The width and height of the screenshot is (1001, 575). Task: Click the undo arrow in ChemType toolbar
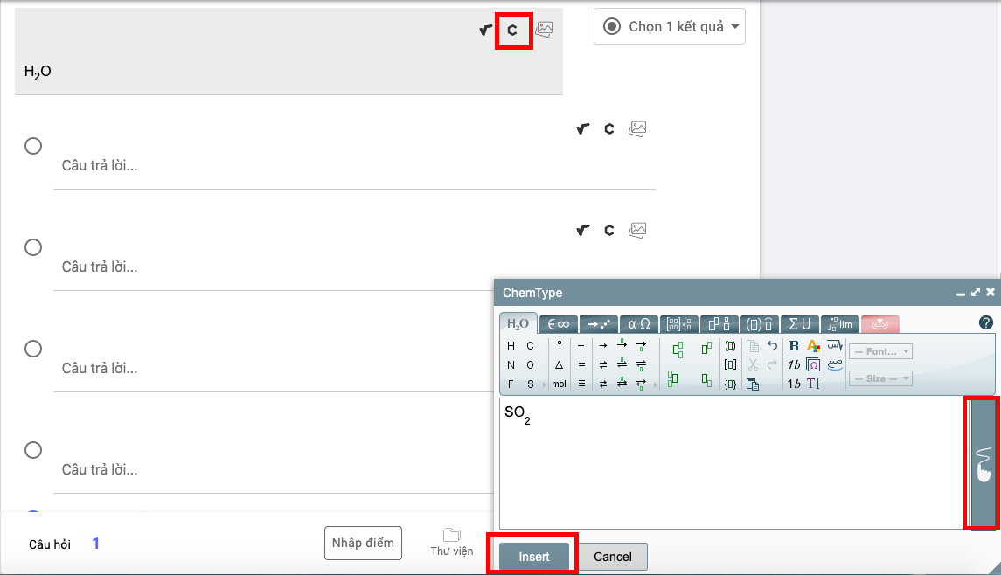pos(771,346)
